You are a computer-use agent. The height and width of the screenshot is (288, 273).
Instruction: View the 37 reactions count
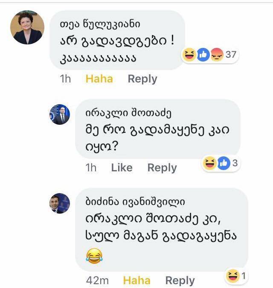231,55
